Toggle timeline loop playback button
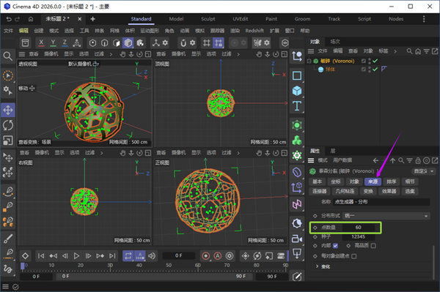This screenshot has width=440, height=292. pos(128,256)
